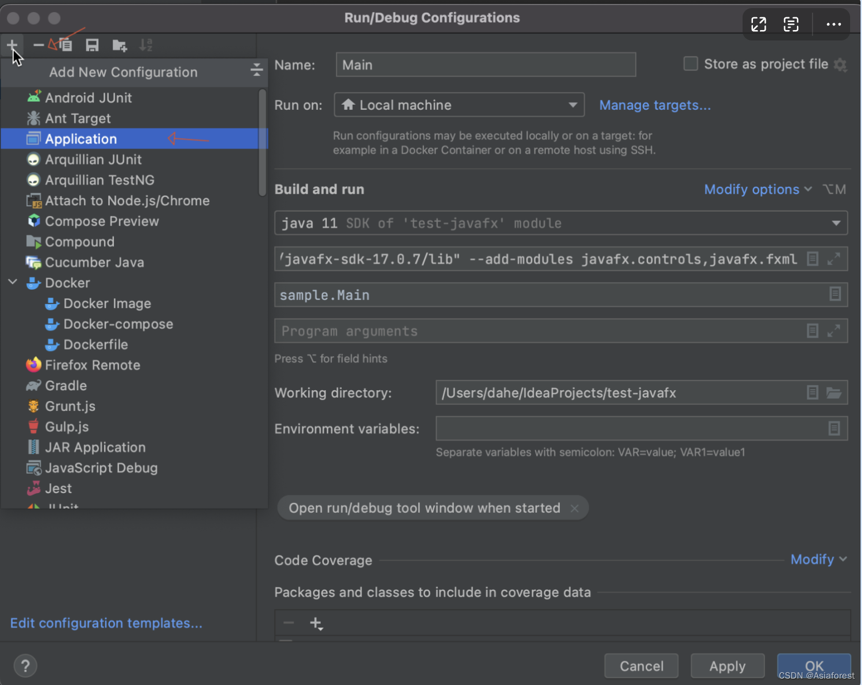Open the Run on Local machine dropdown
This screenshot has height=685, width=864.
[x=573, y=105]
